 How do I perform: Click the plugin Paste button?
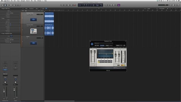pyautogui.click(x=111, y=46)
